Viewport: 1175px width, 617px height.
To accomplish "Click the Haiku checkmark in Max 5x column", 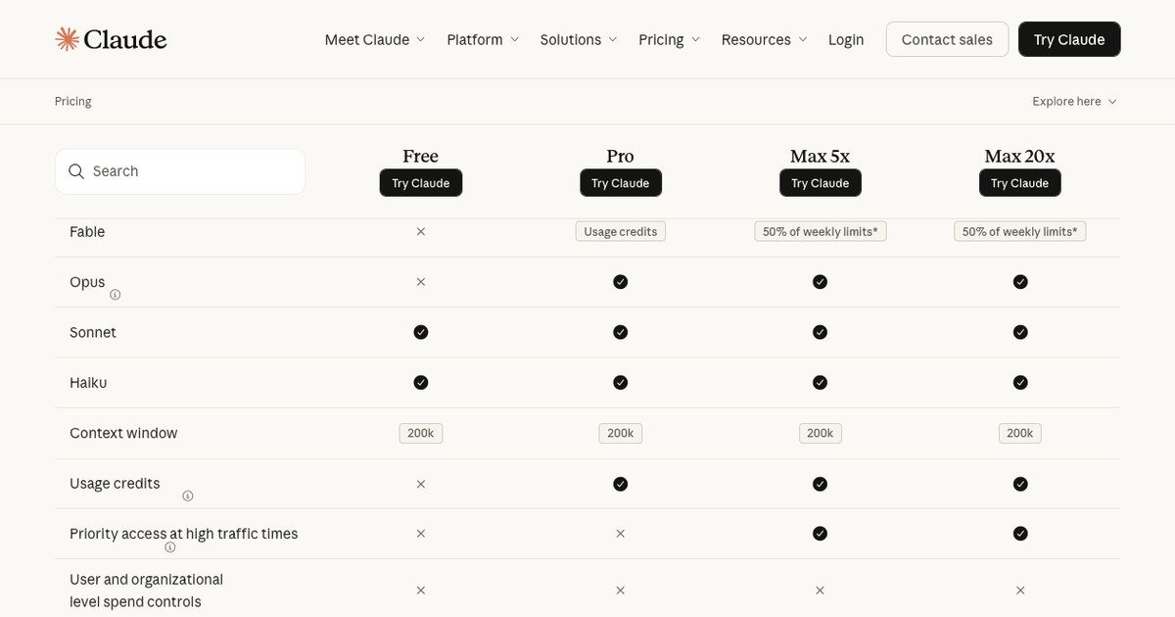I will (x=820, y=382).
